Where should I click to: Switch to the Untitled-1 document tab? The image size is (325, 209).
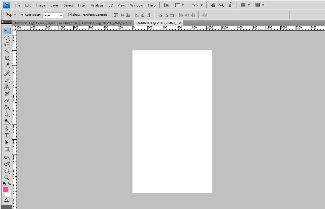click(x=44, y=23)
